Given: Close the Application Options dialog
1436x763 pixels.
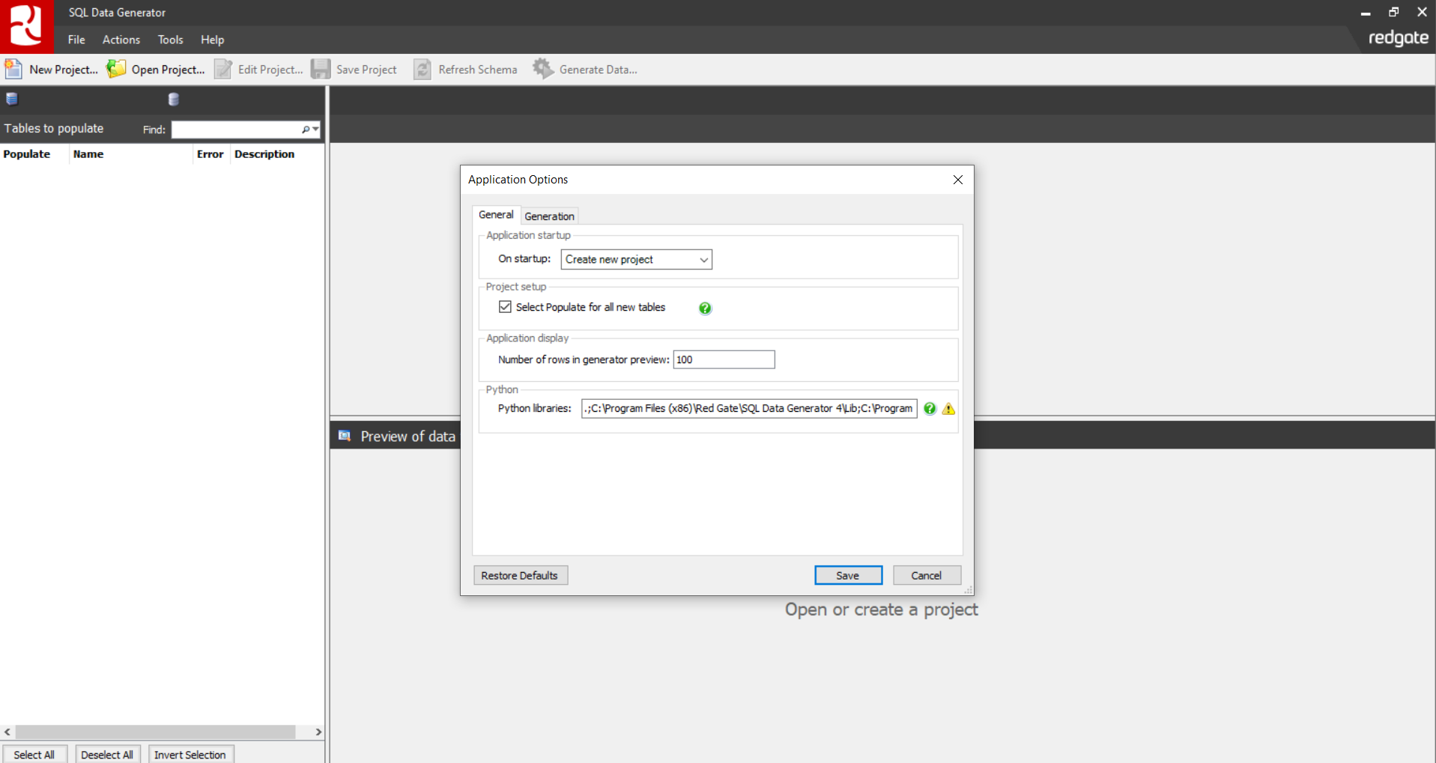Looking at the screenshot, I should click(957, 180).
